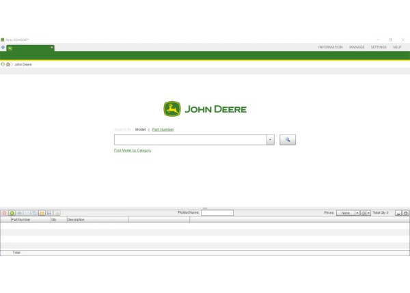Click the Part Number search link

163,129
